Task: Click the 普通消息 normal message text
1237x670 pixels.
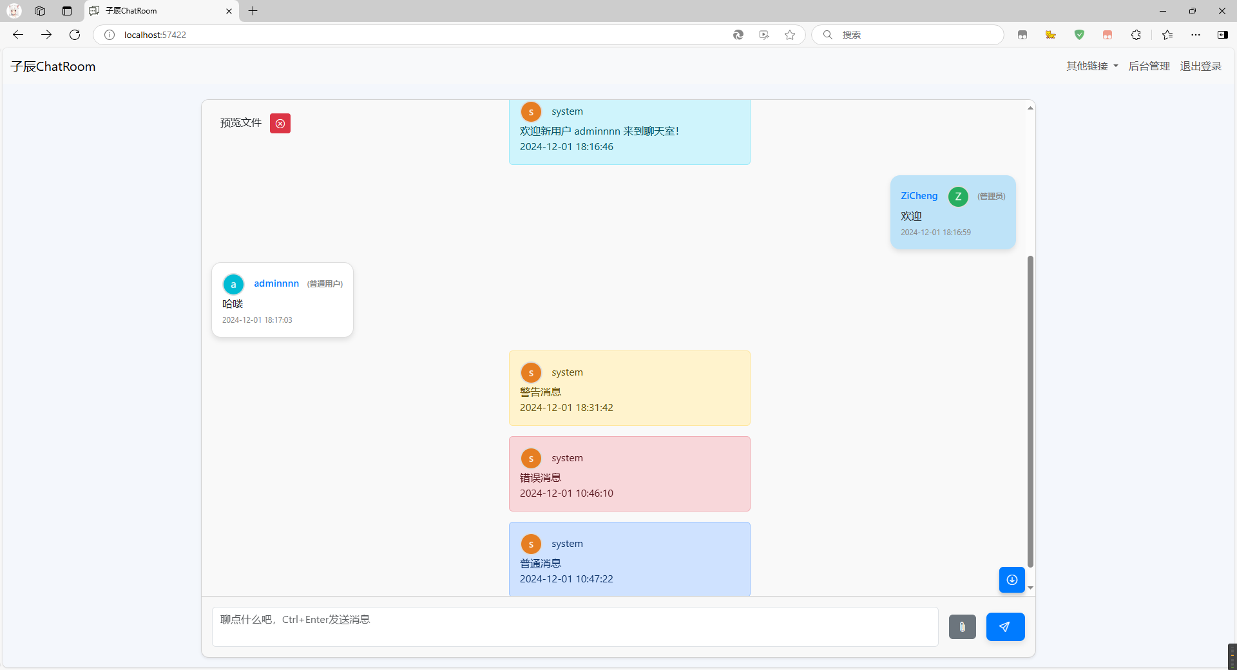Action: (x=541, y=563)
